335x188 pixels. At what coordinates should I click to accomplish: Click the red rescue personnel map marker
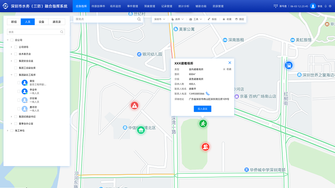coord(205,147)
